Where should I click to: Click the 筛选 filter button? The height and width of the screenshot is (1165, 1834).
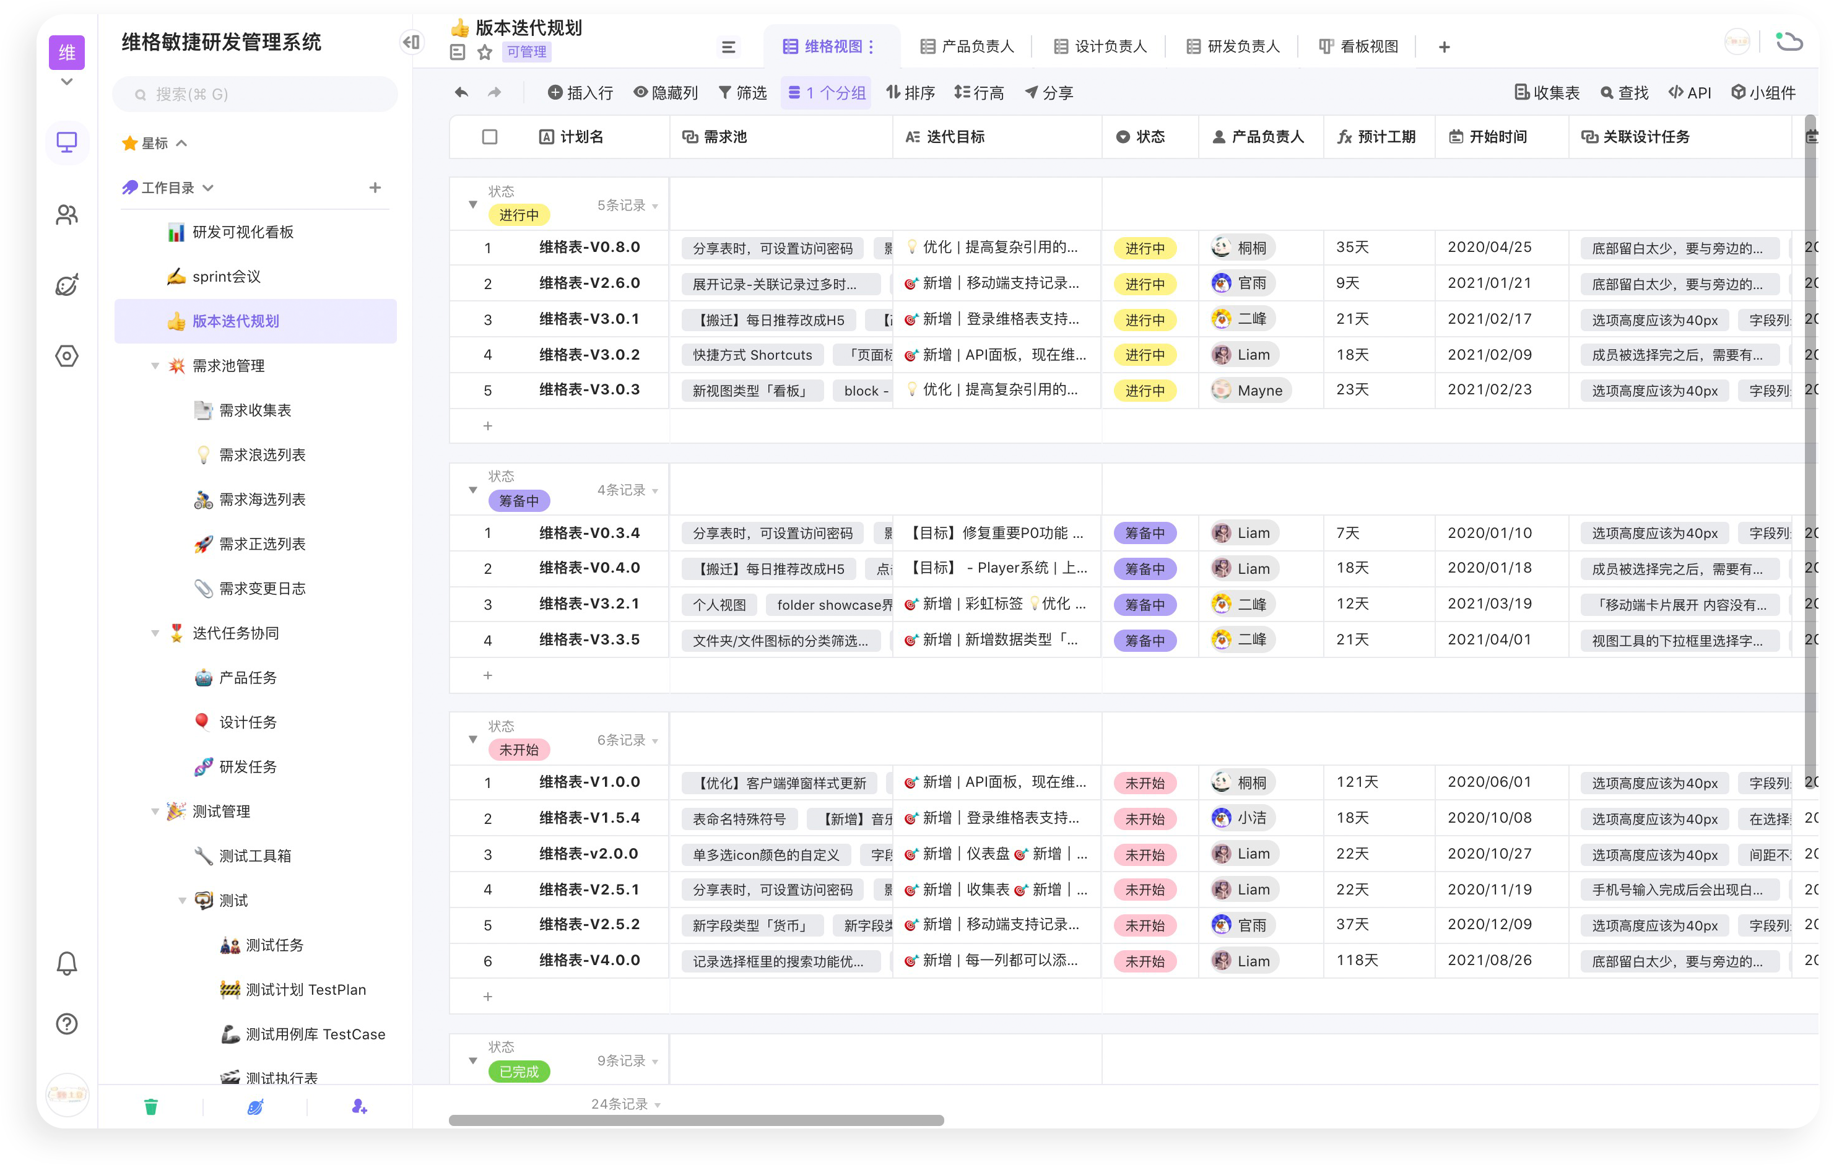click(x=742, y=92)
